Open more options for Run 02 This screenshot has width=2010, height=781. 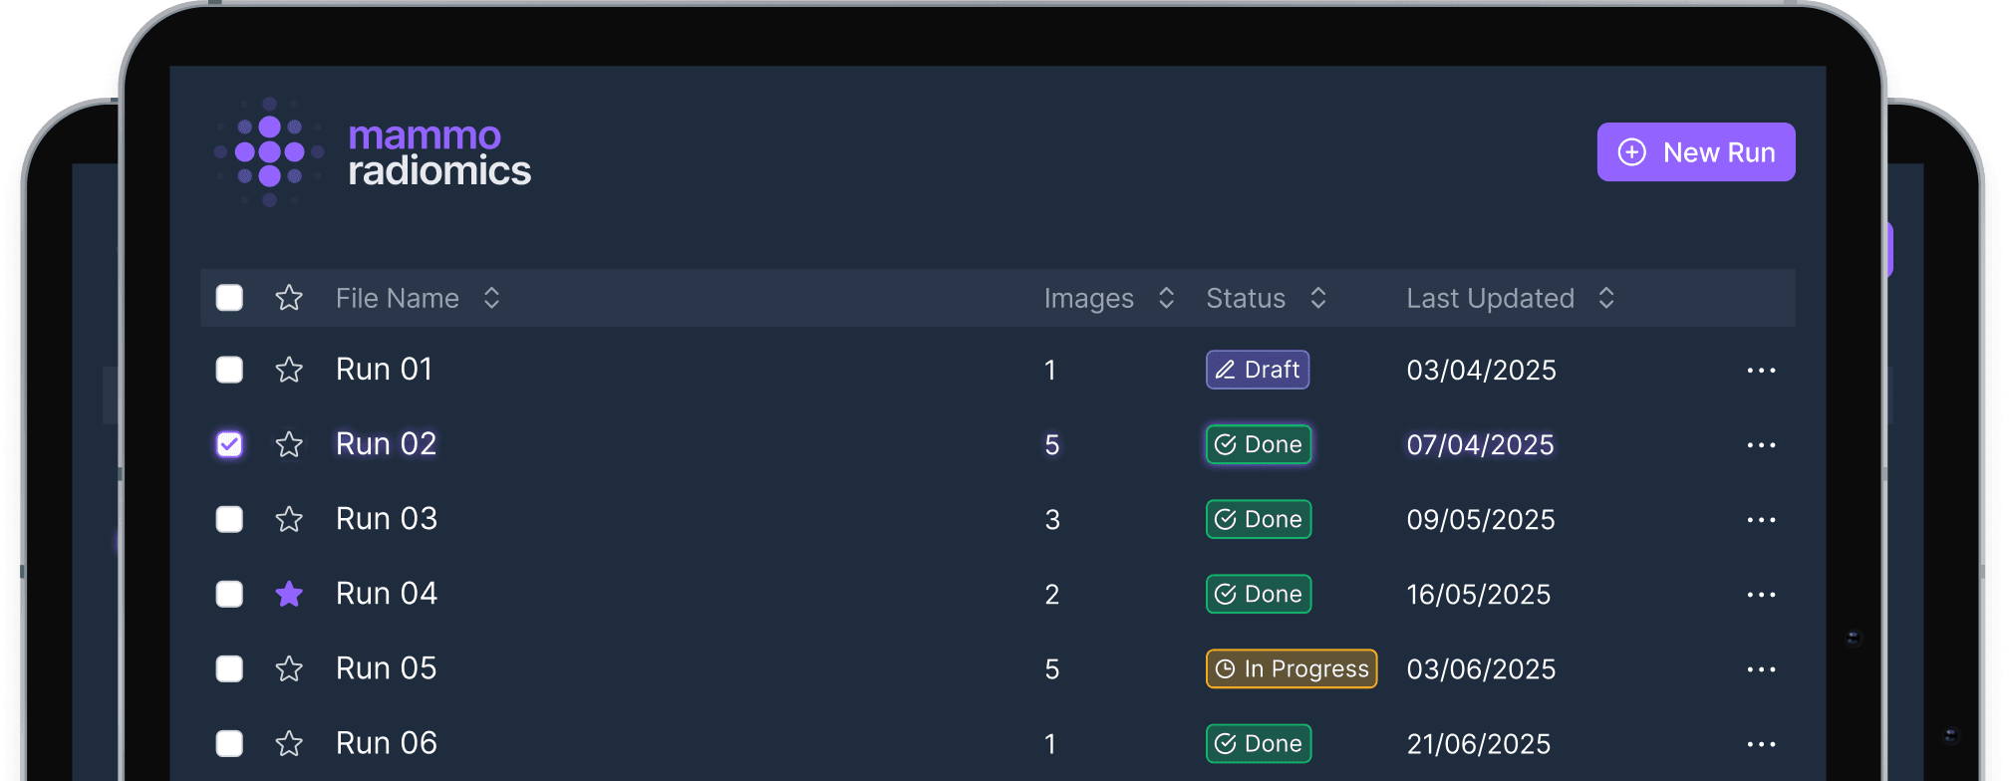[1761, 445]
